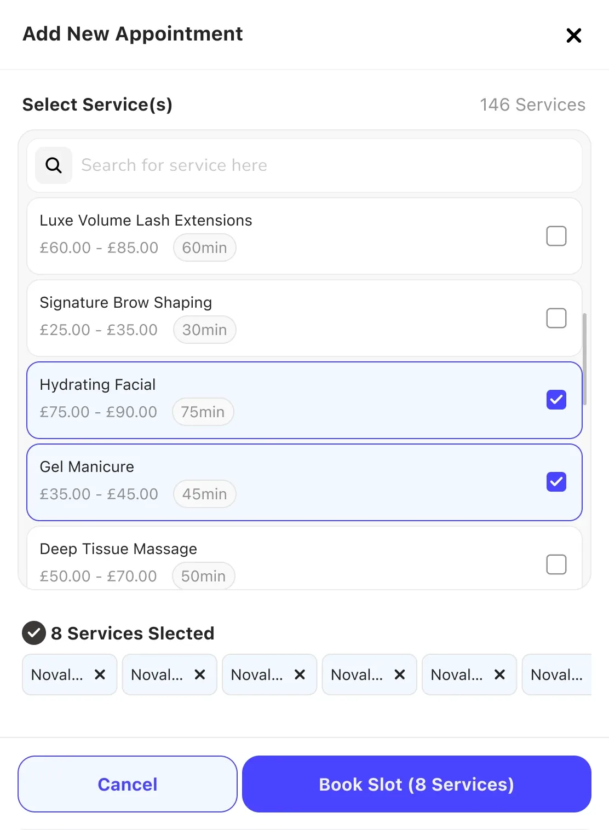Image resolution: width=609 pixels, height=830 pixels.
Task: Click the 45min duration badge
Action: 205,494
